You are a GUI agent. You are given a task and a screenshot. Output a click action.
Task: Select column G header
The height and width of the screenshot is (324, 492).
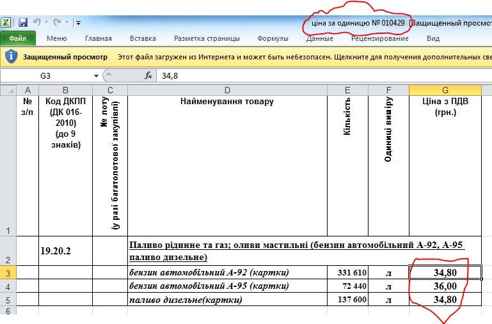445,90
